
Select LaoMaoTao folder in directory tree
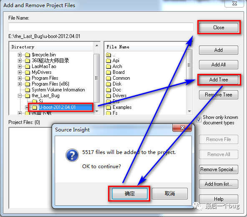(44, 66)
